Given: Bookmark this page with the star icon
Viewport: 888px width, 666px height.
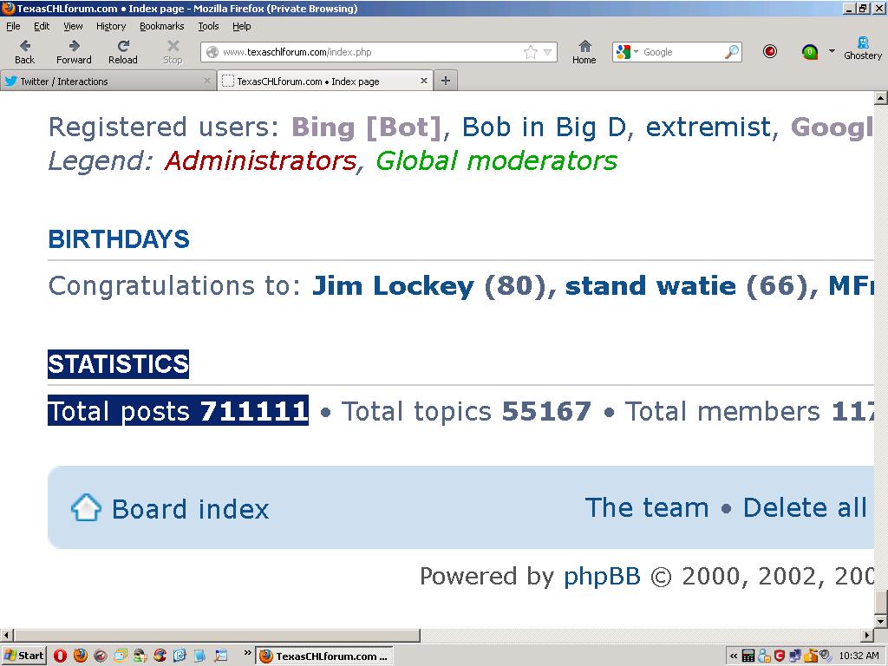Looking at the screenshot, I should pyautogui.click(x=530, y=52).
